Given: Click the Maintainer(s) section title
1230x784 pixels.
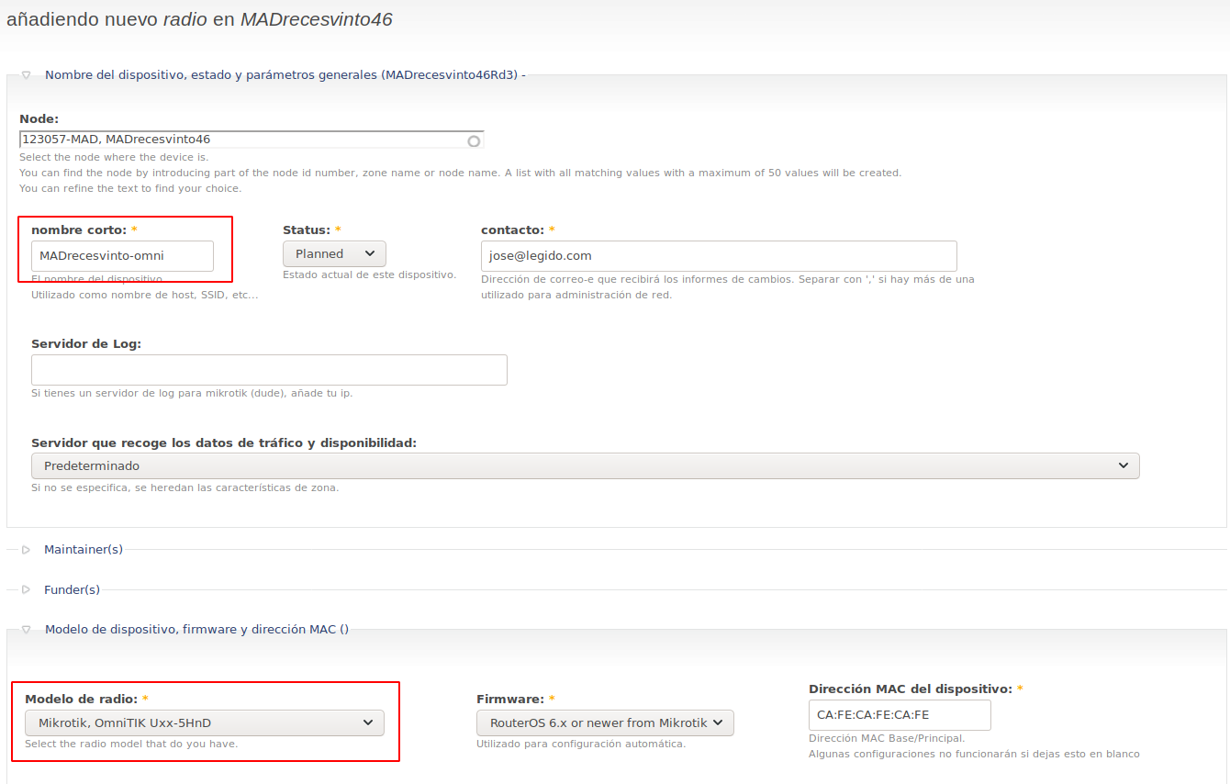Looking at the screenshot, I should [84, 550].
